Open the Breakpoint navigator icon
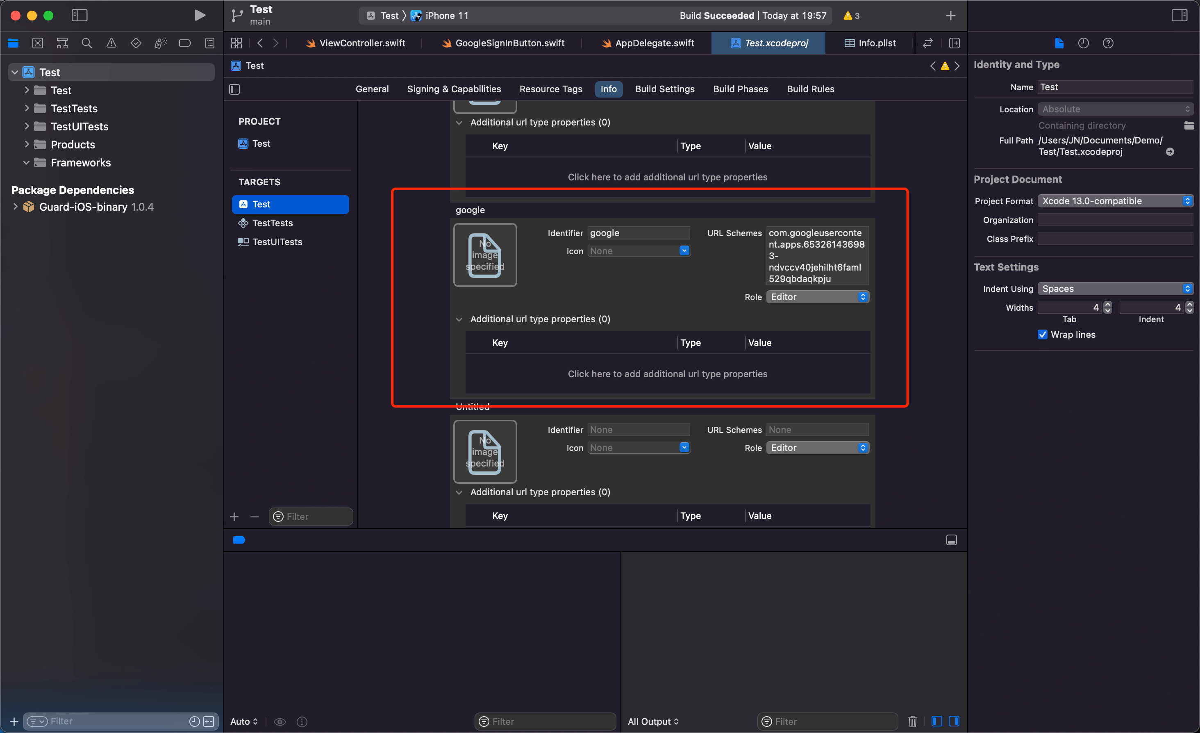This screenshot has height=733, width=1200. point(184,43)
